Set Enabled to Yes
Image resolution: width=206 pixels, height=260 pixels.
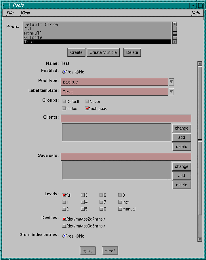click(64, 72)
